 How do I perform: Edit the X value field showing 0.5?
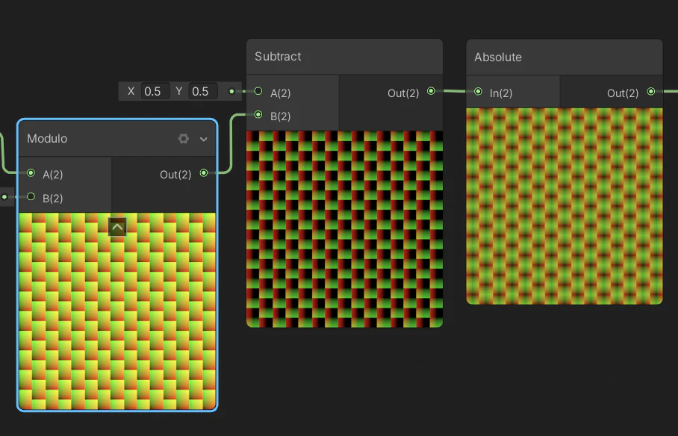click(155, 91)
